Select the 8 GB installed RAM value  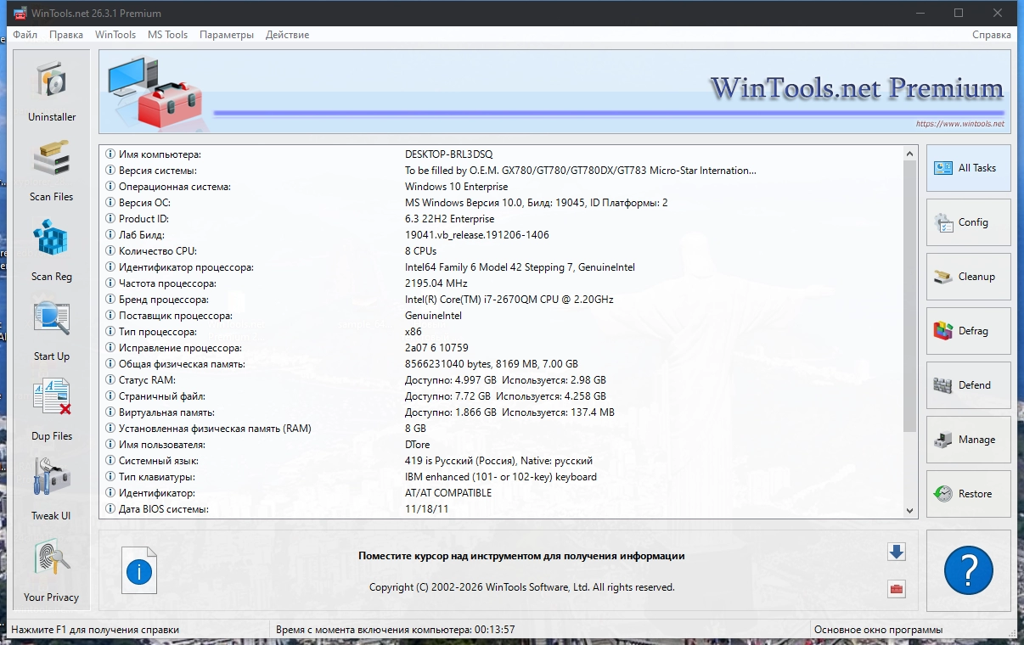416,429
